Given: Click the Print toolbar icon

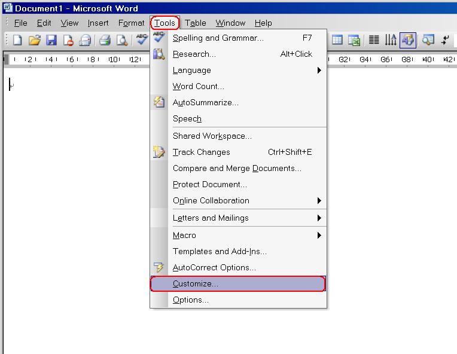Looking at the screenshot, I should point(105,40).
